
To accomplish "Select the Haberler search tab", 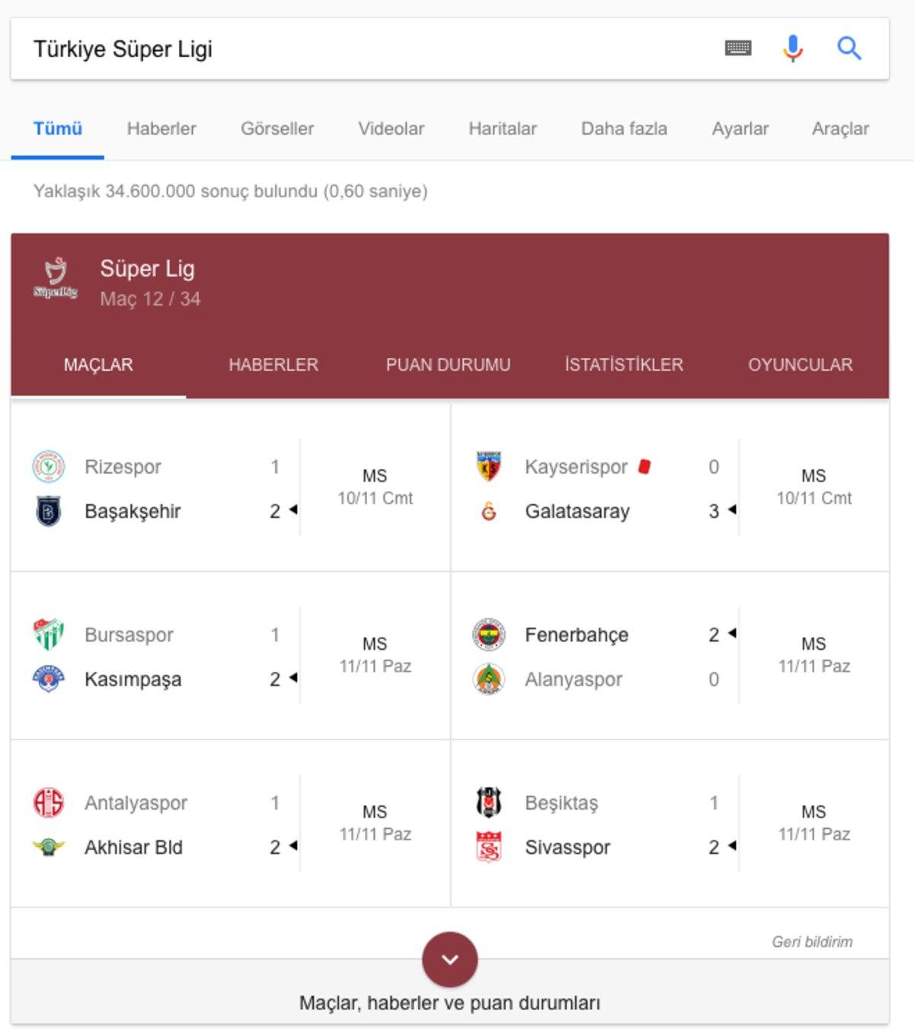I will (x=161, y=129).
